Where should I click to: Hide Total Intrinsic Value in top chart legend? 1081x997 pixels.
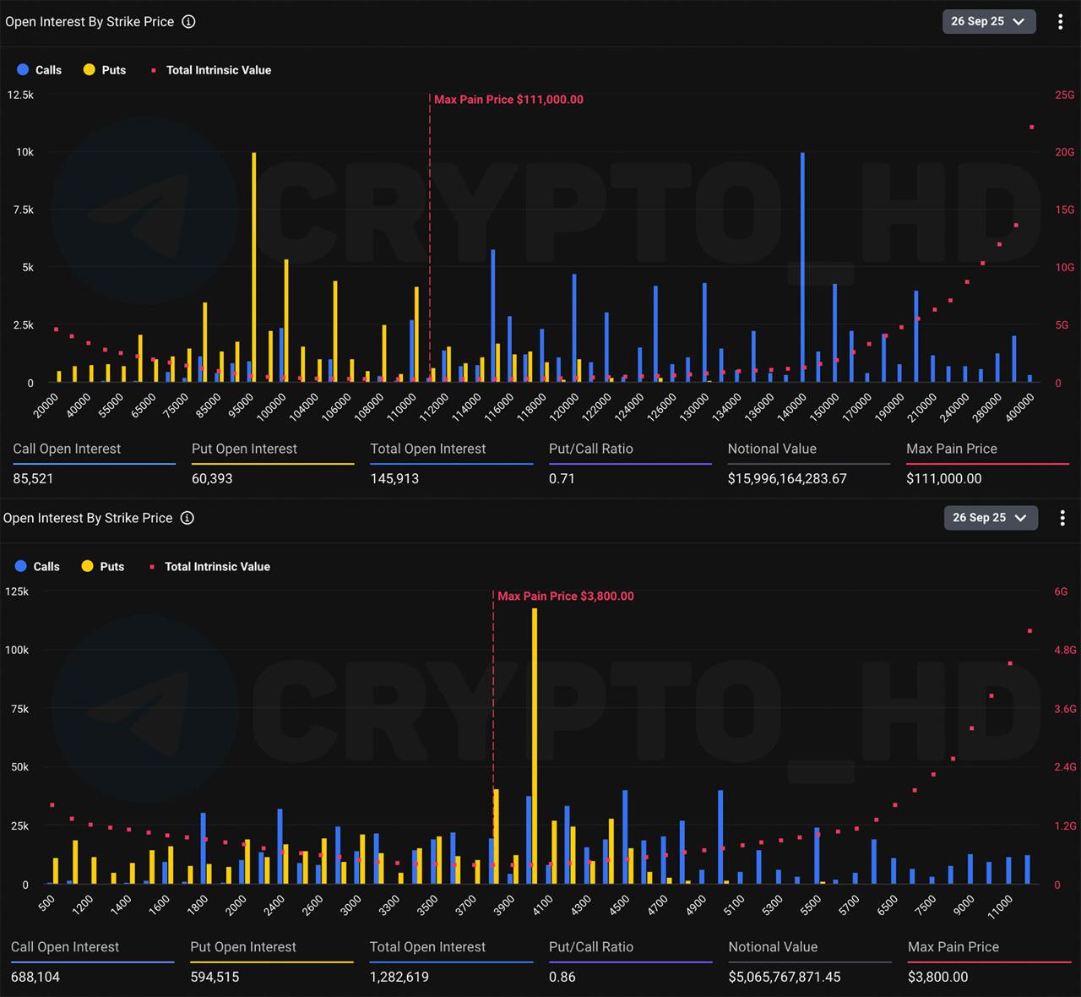(211, 70)
